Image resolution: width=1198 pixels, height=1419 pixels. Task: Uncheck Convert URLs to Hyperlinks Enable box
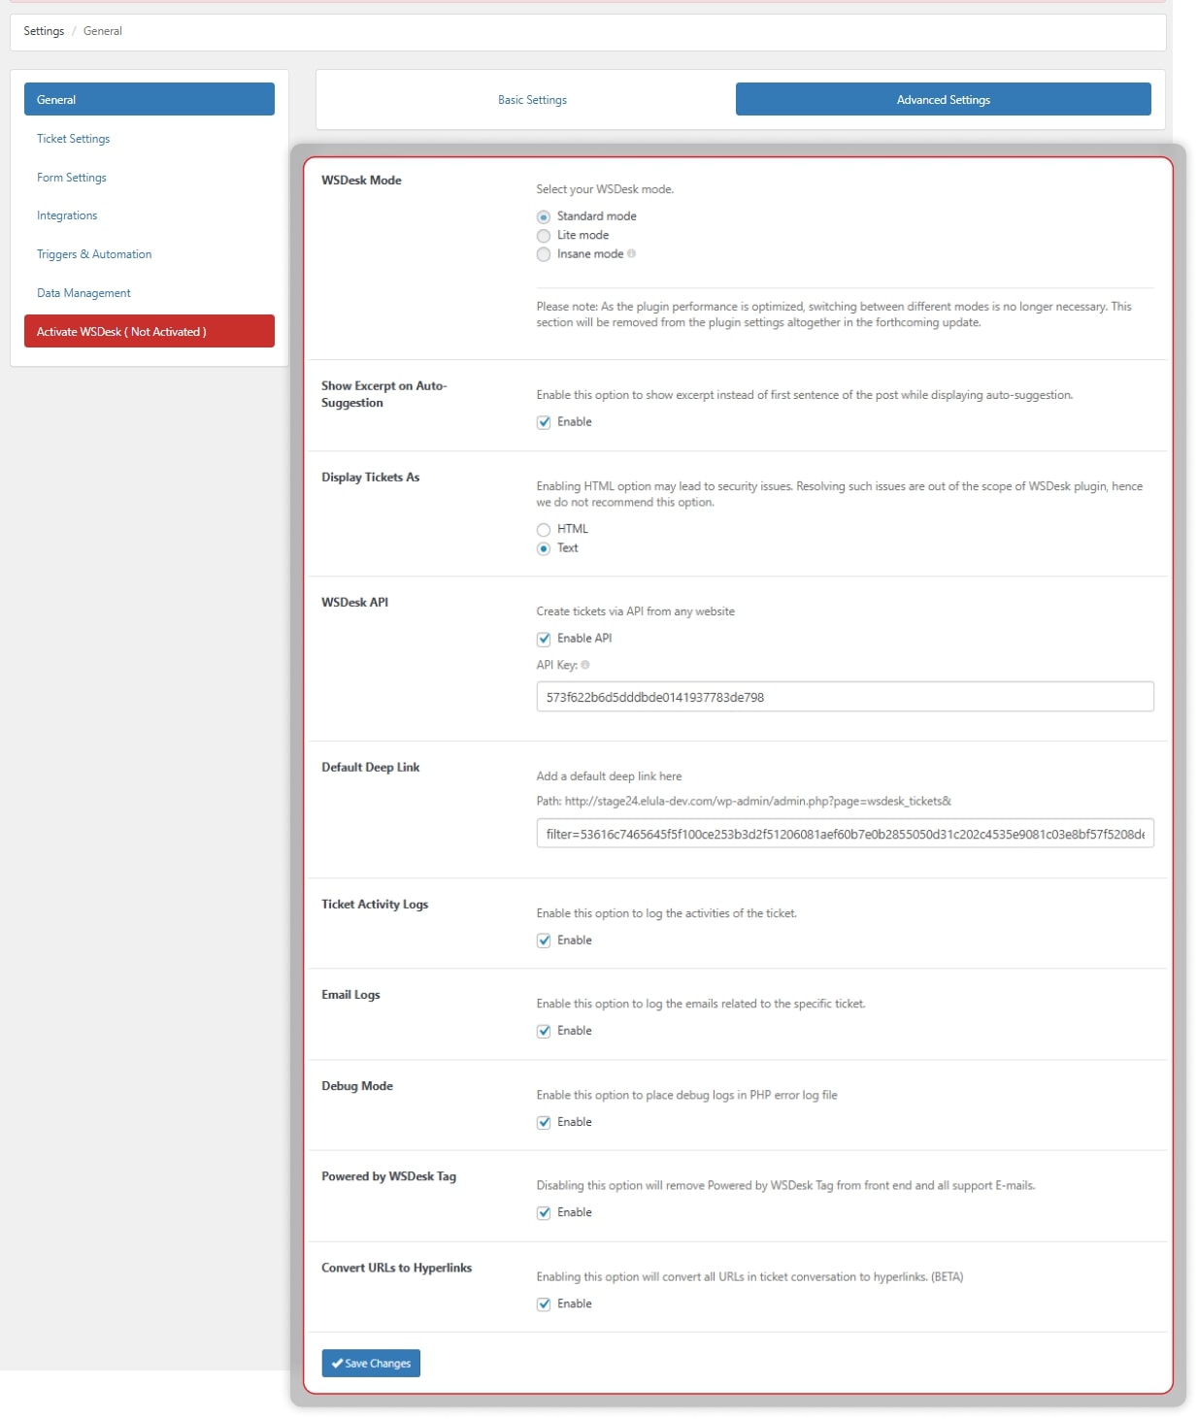(544, 1303)
